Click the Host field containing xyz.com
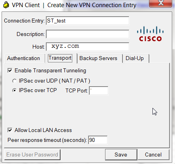Image resolution: width=175 pixels, height=164 pixels. click(88, 47)
